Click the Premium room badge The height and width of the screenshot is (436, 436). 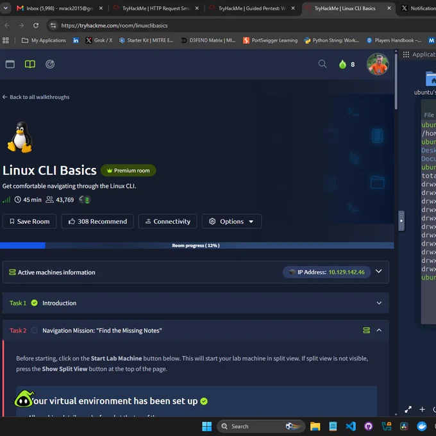point(128,171)
